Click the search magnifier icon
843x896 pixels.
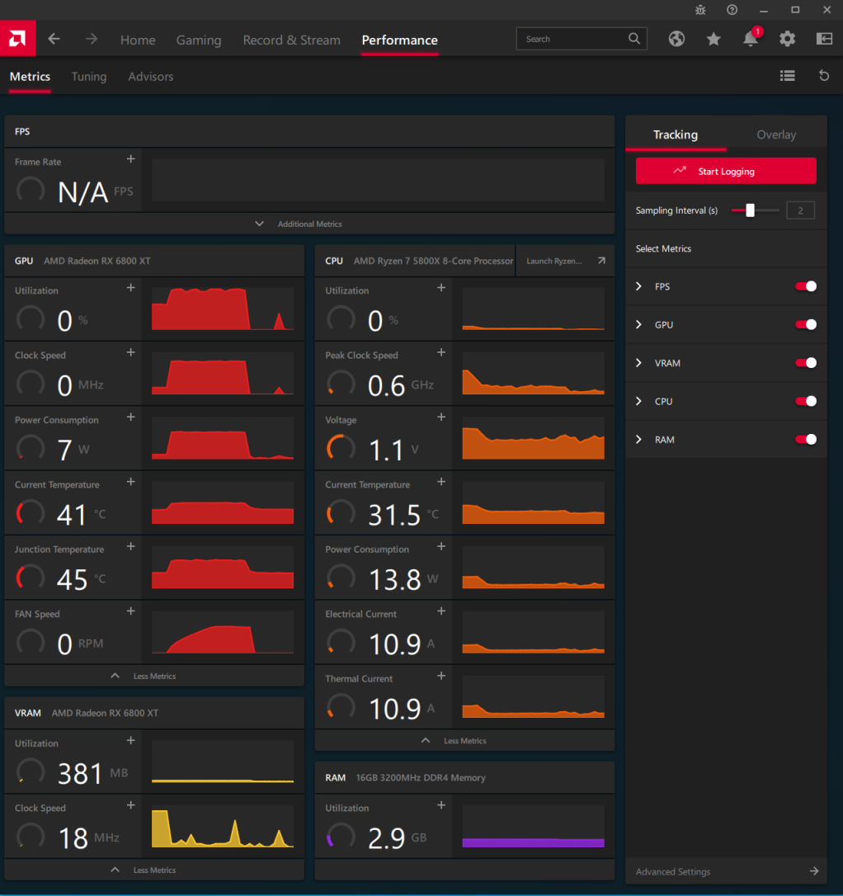[x=634, y=38]
